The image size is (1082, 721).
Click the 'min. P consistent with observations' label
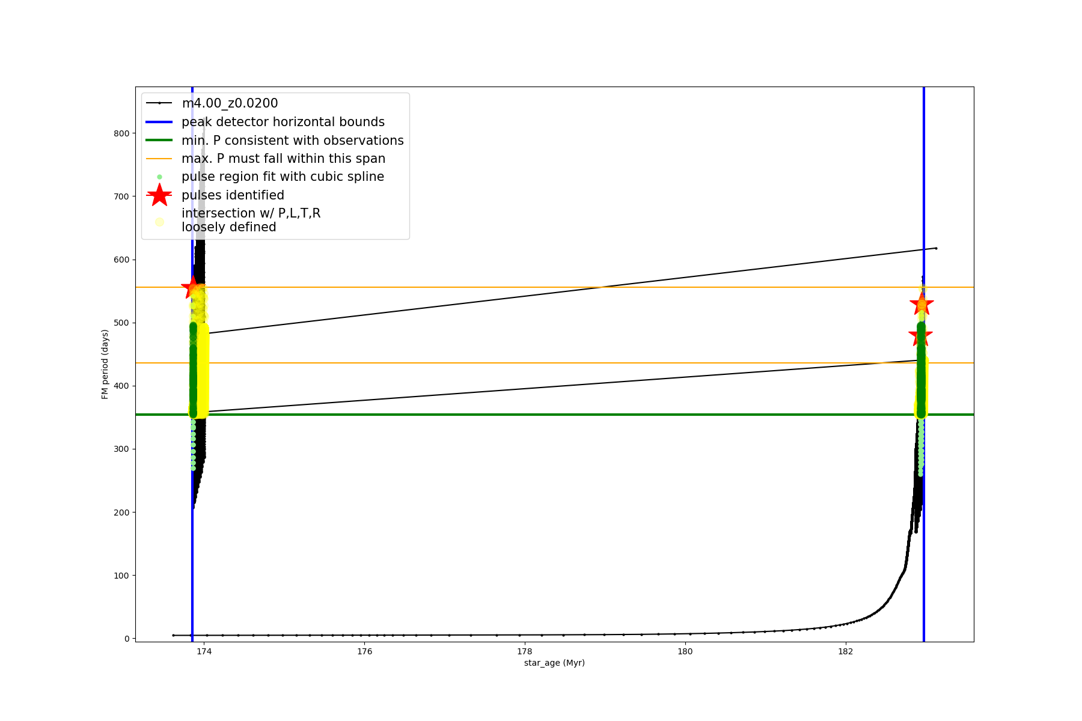tap(292, 141)
